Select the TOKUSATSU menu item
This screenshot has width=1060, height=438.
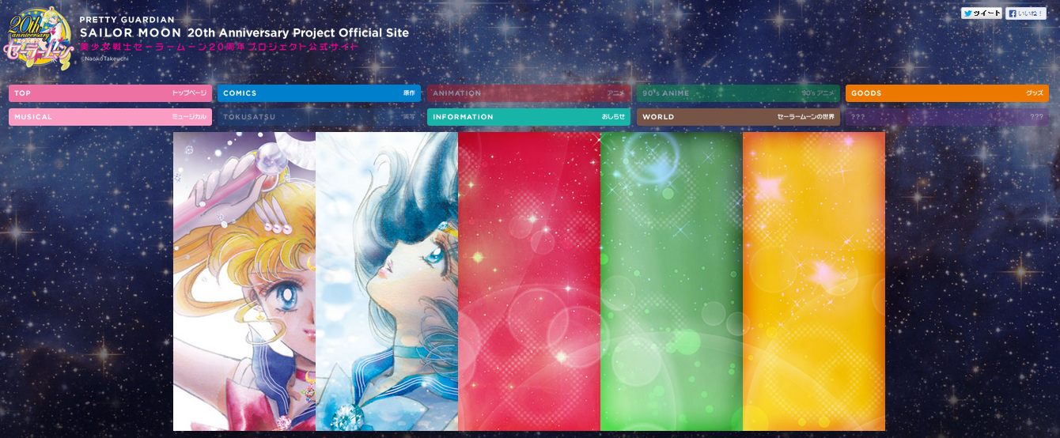pos(319,117)
